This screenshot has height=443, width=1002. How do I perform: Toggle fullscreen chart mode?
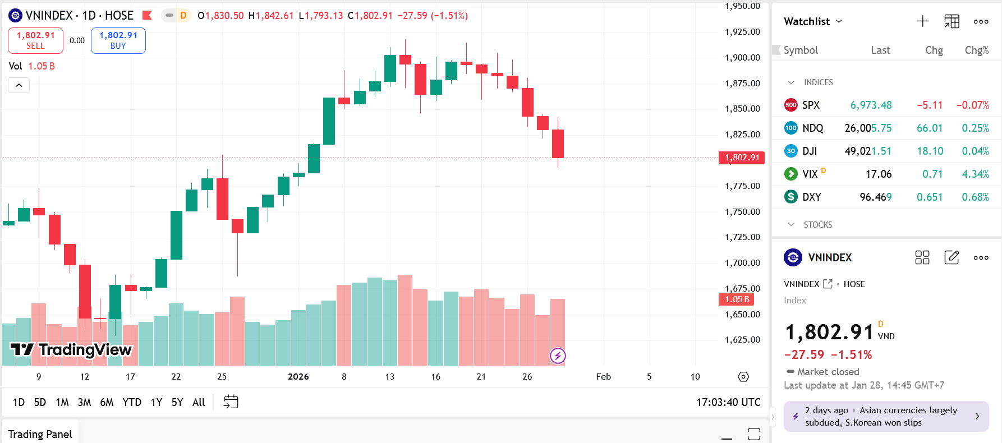click(755, 433)
